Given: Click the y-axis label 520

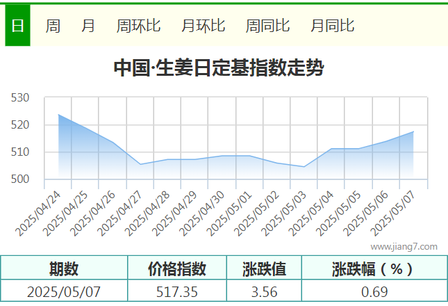Looking at the screenshot, I should [x=20, y=125].
